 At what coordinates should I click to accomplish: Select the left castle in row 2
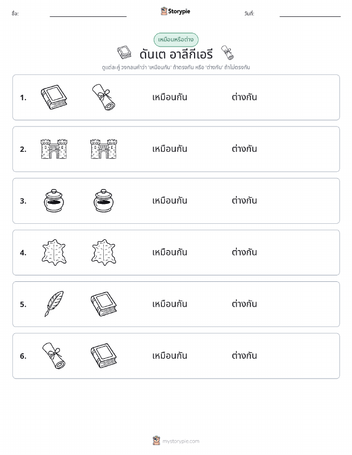(54, 149)
